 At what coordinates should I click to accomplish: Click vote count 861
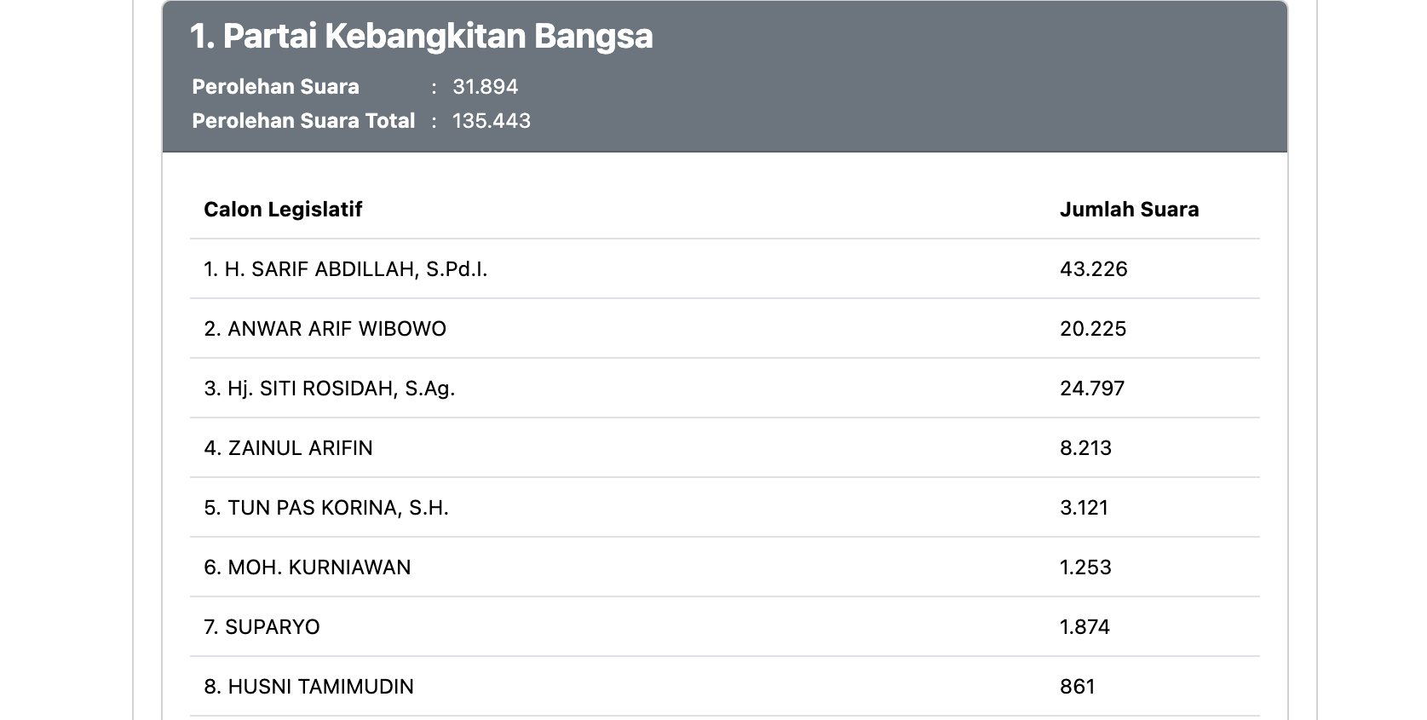[x=1077, y=687]
